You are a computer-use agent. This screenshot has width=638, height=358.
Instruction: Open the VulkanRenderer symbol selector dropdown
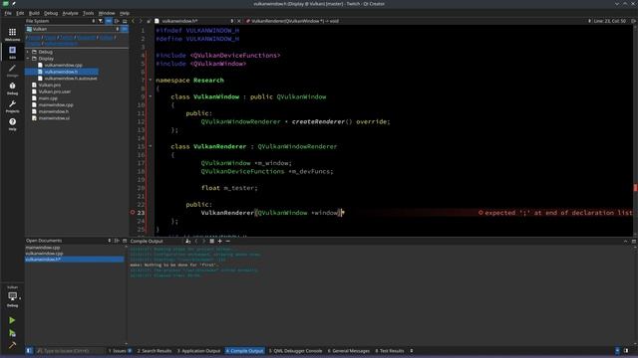418,21
